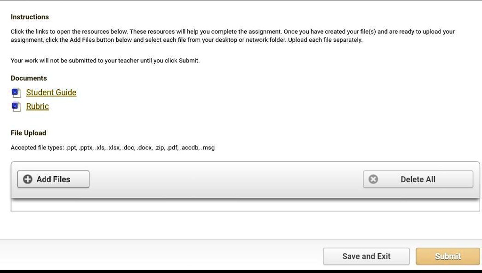Screen dimensions: 482x273
Task: Click the accepted file types text line
Action: click(112, 147)
